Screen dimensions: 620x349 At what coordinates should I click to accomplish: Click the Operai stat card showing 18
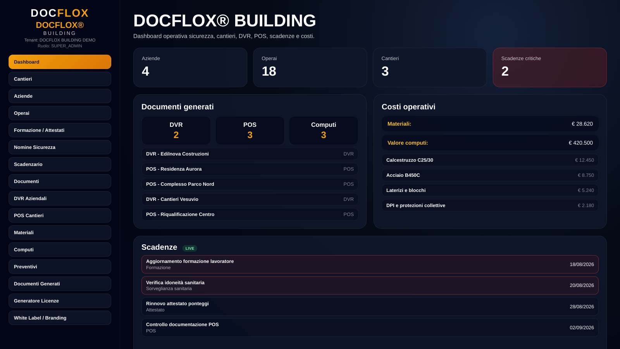point(310,67)
